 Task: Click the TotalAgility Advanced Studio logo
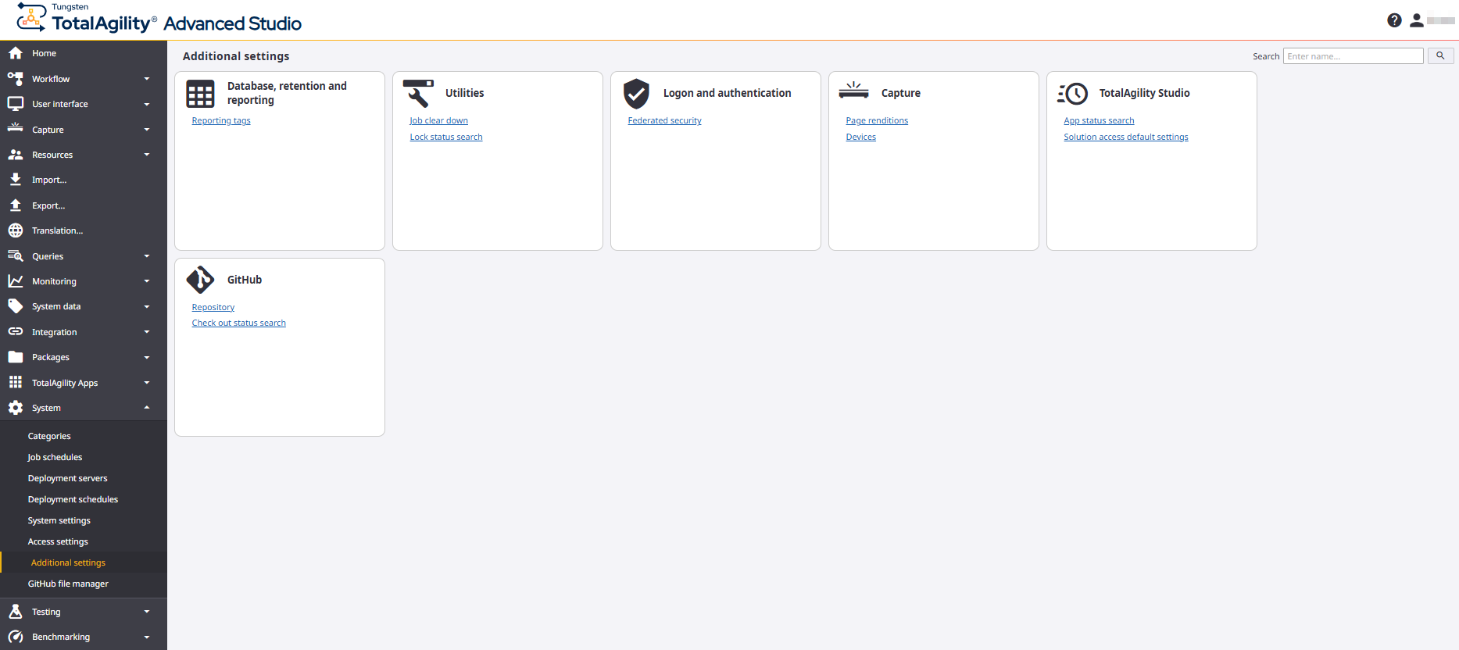159,19
